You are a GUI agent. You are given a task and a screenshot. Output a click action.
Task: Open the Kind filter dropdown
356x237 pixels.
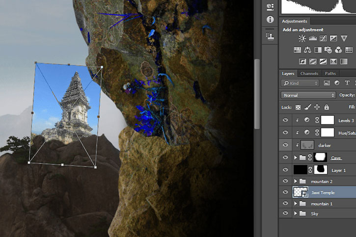300,83
